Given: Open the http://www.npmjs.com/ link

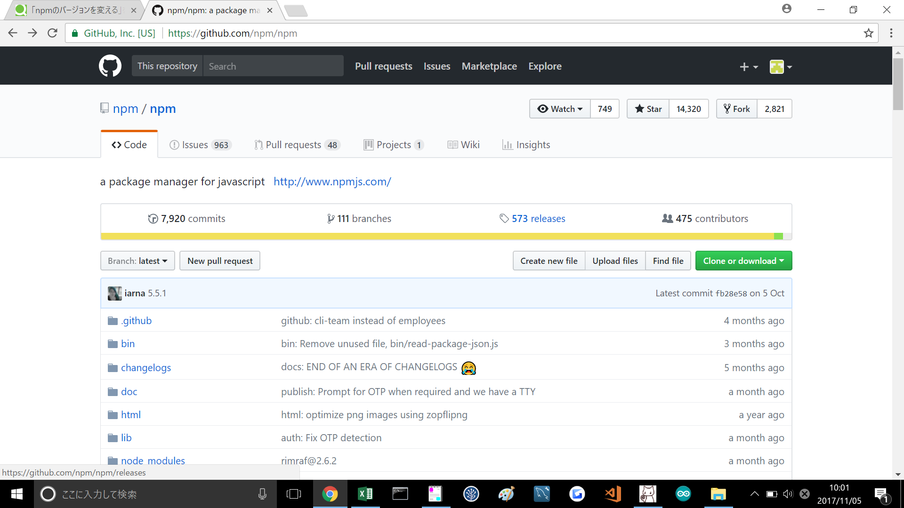Looking at the screenshot, I should point(332,182).
